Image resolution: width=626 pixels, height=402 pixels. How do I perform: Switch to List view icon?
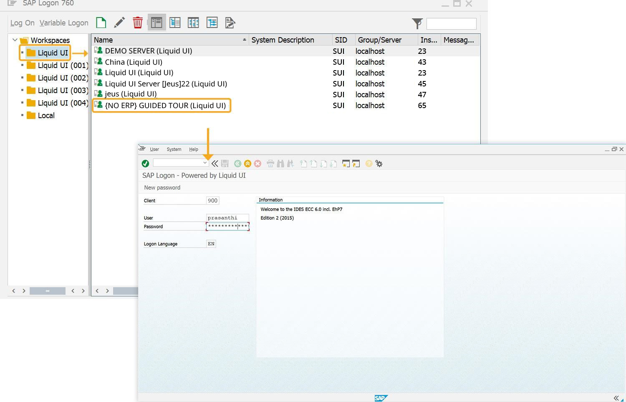pos(175,23)
